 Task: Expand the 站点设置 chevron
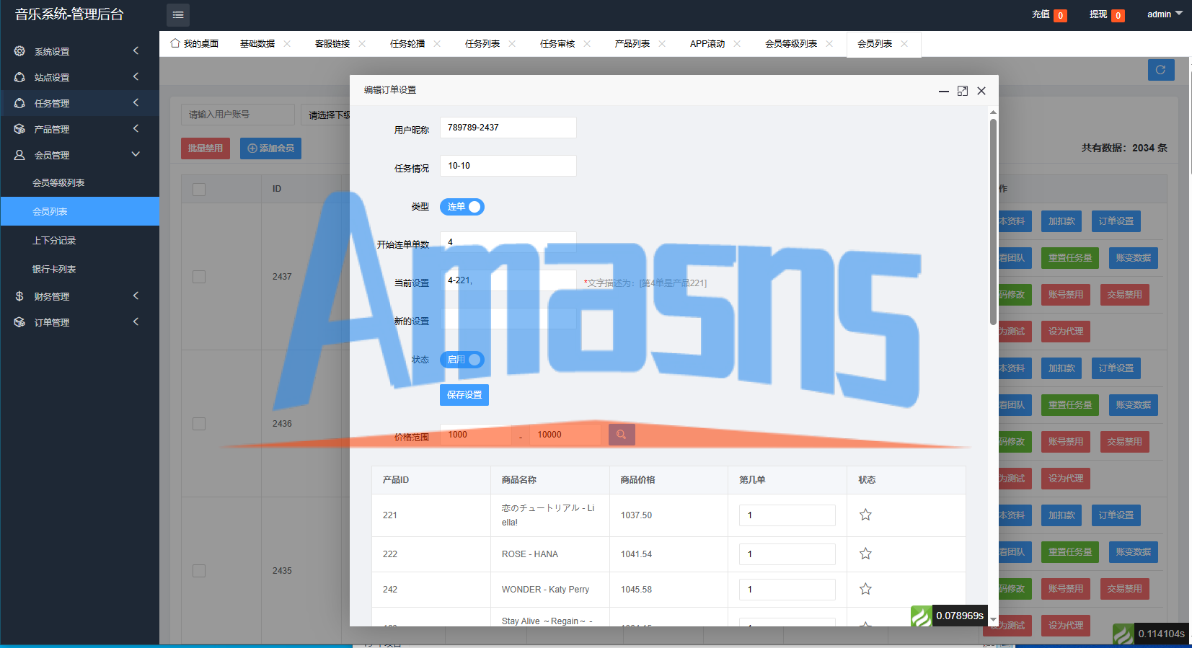click(136, 76)
